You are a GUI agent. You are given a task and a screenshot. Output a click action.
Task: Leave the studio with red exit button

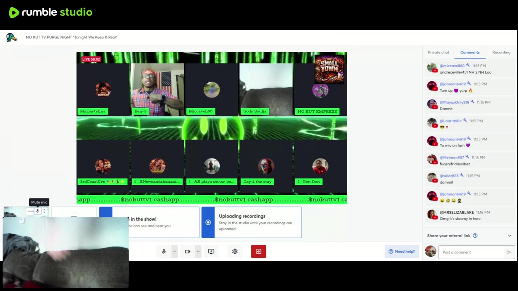pyautogui.click(x=259, y=251)
